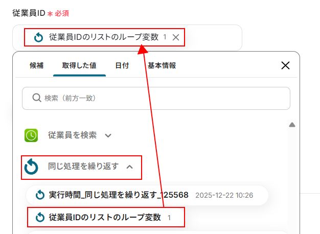Focus the 検索（前方一致） search box

pos(156,98)
